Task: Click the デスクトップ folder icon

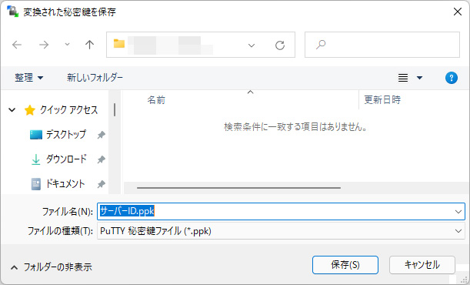Action: click(36, 135)
